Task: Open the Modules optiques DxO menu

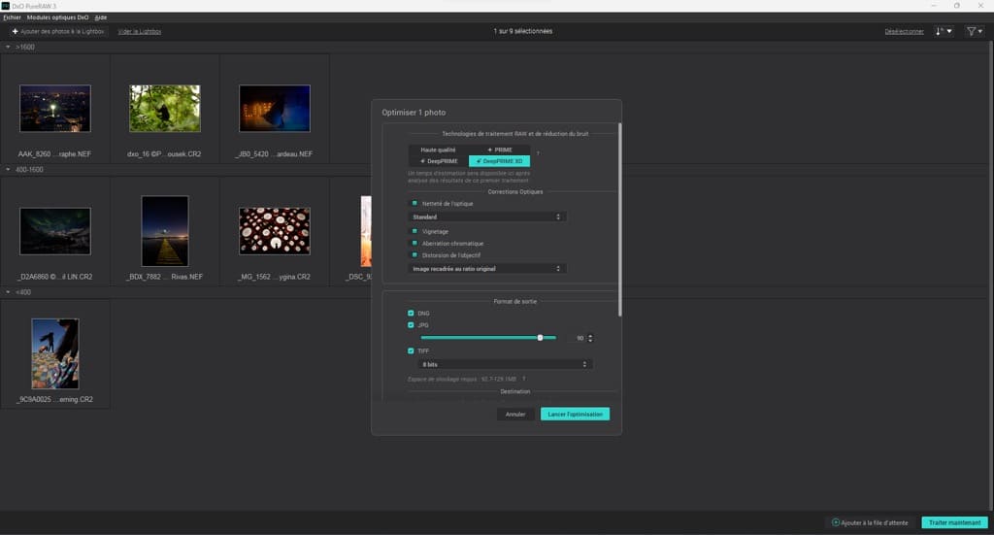Action: pos(57,17)
